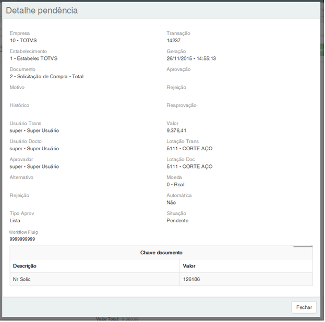Click the Detalhe pendência dialog title
Image resolution: width=325 pixels, height=322 pixels.
coord(41,10)
